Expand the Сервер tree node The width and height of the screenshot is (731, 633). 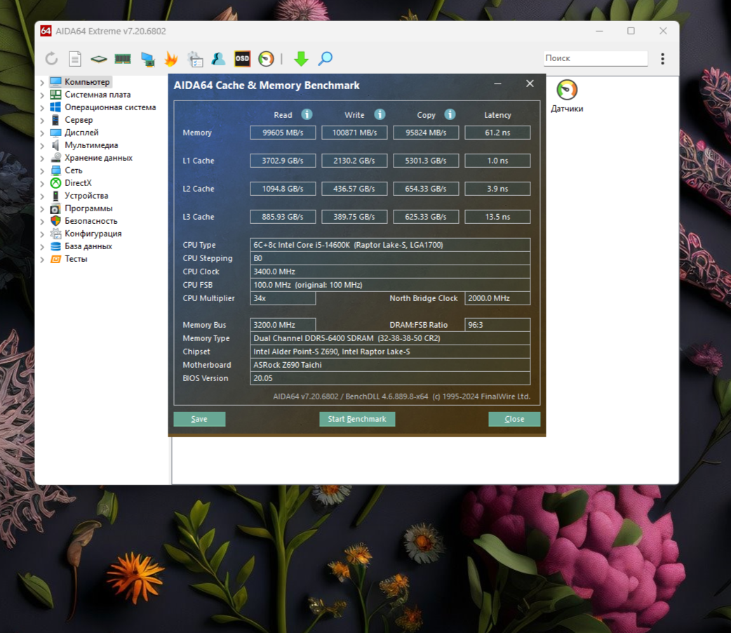[x=42, y=120]
